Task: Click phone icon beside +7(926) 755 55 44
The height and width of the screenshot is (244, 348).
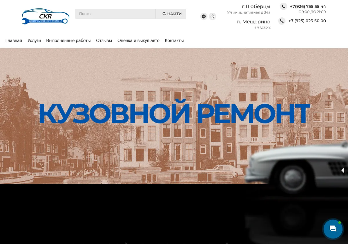Action: [x=283, y=6]
